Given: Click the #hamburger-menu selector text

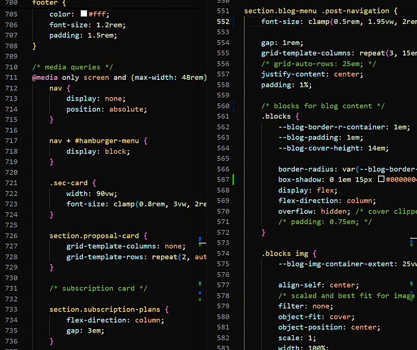Looking at the screenshot, I should coord(107,141).
